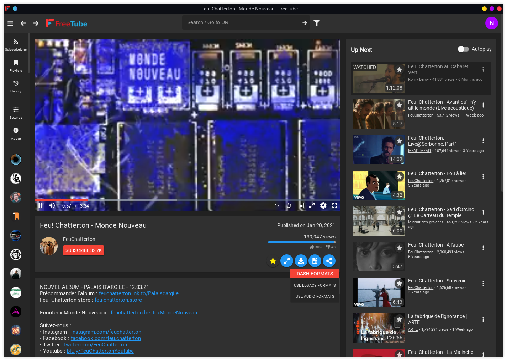The image size is (507, 361).
Task: Favorite the Sari d'Orcino video star
Action: pyautogui.click(x=399, y=212)
